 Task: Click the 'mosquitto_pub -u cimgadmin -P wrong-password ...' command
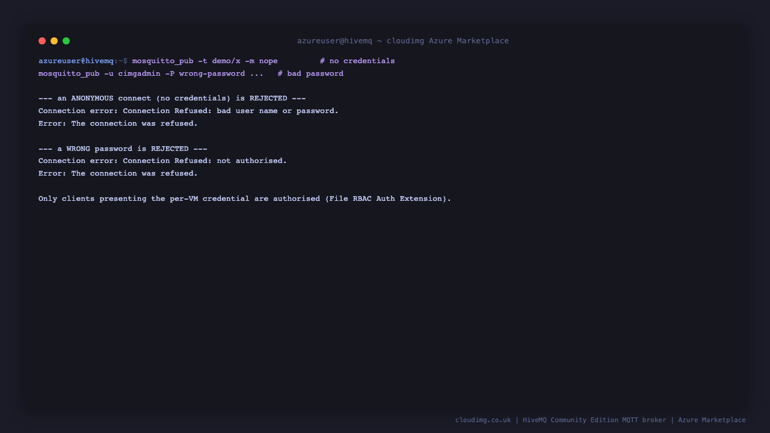(151, 73)
